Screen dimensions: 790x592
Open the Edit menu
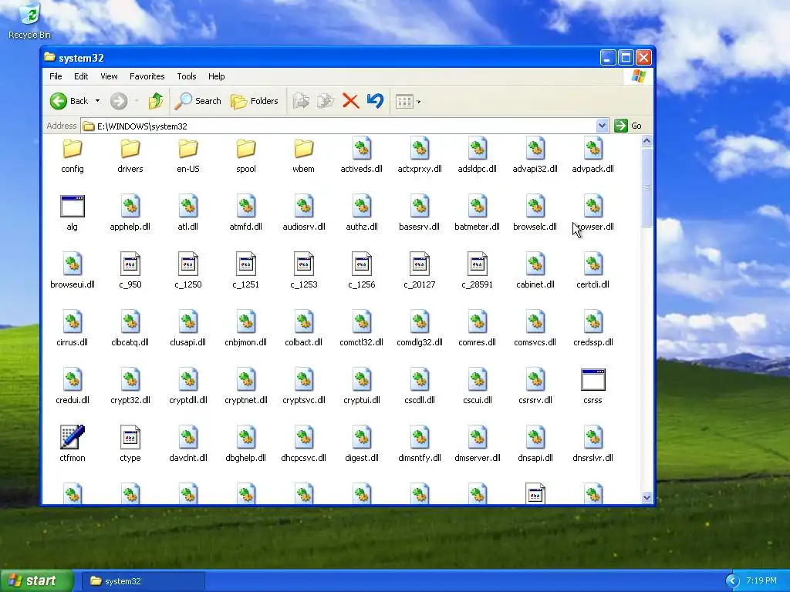(x=81, y=76)
